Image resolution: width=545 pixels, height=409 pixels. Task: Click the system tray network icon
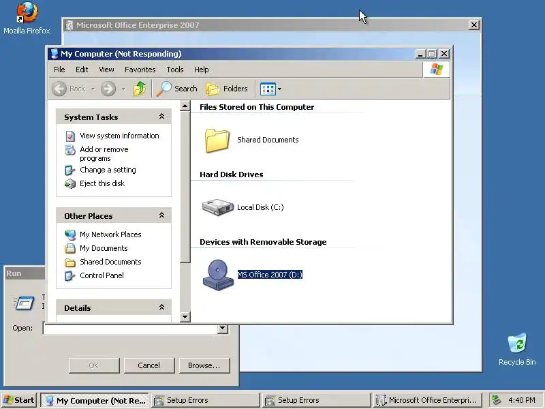(497, 400)
